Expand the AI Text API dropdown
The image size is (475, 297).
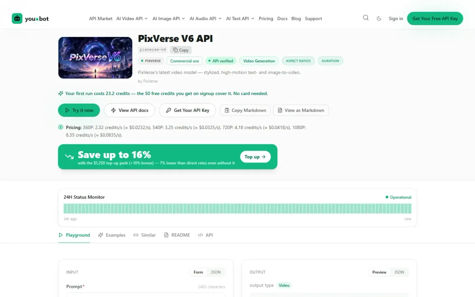pos(240,19)
